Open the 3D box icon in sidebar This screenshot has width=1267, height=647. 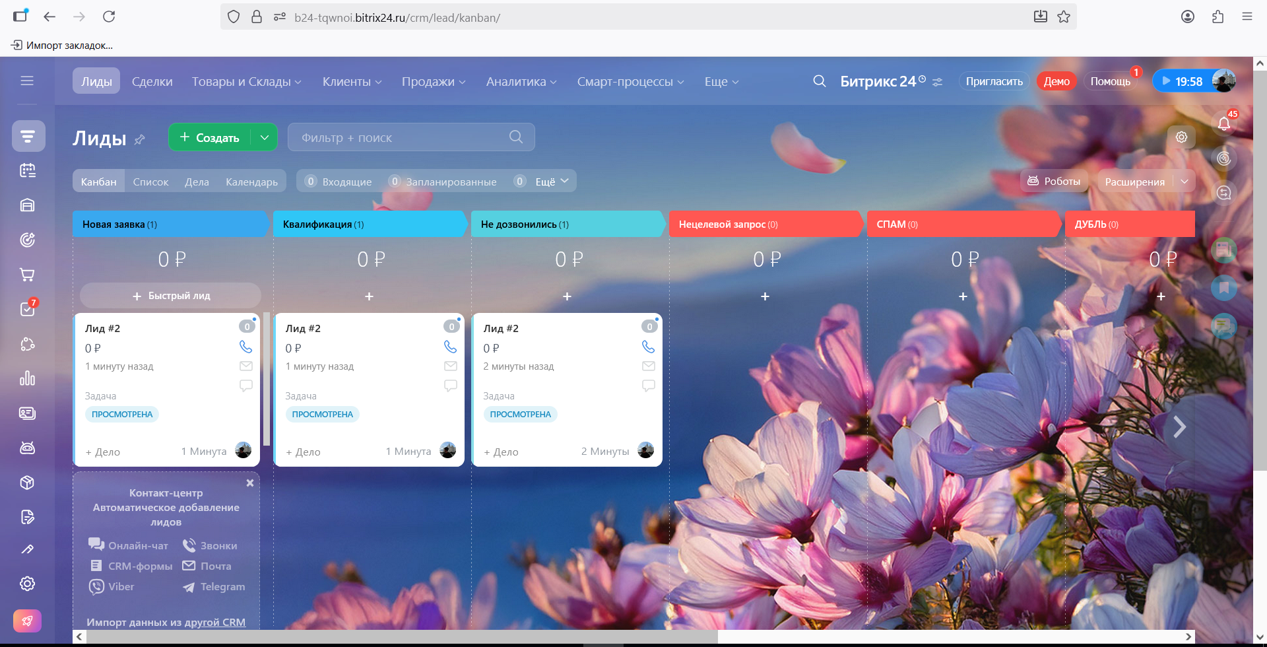click(x=27, y=483)
